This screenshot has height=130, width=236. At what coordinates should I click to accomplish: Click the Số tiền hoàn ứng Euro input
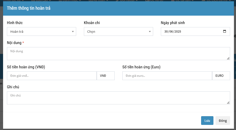tap(167, 76)
